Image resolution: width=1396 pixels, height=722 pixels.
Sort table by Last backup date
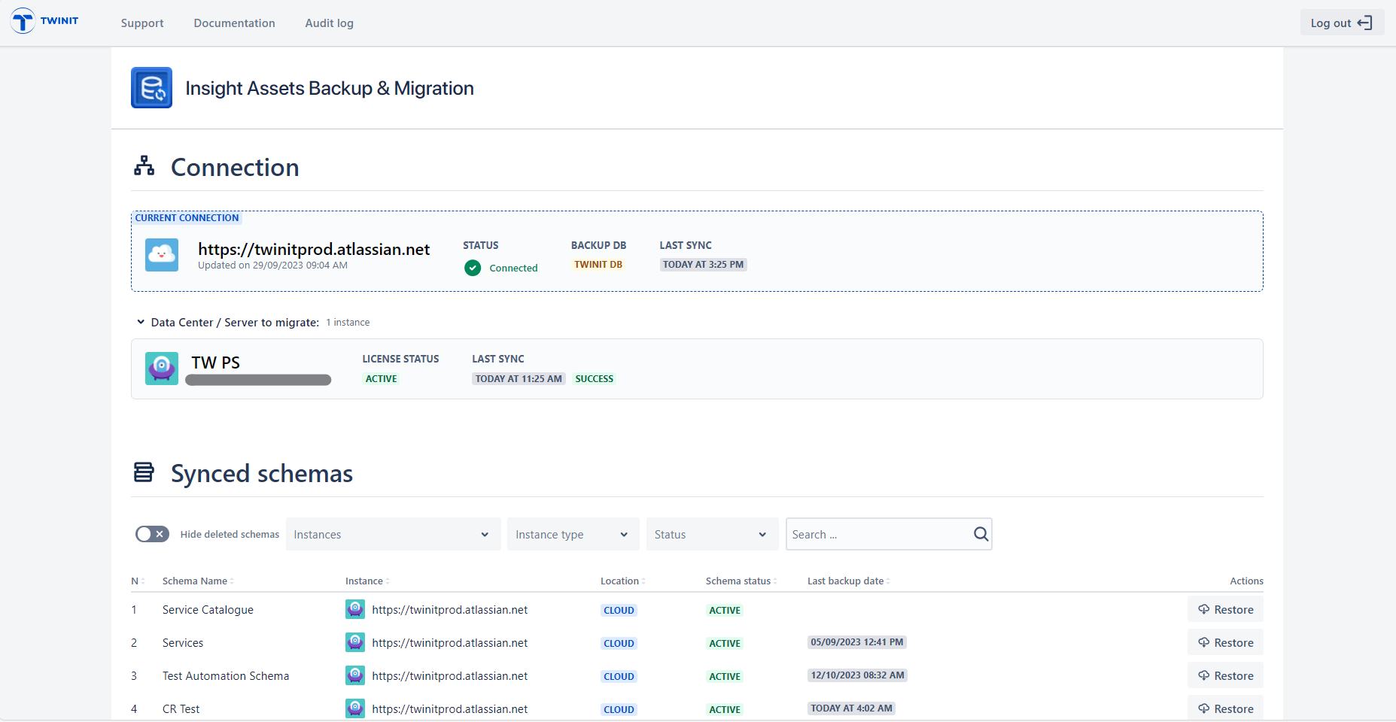point(848,581)
